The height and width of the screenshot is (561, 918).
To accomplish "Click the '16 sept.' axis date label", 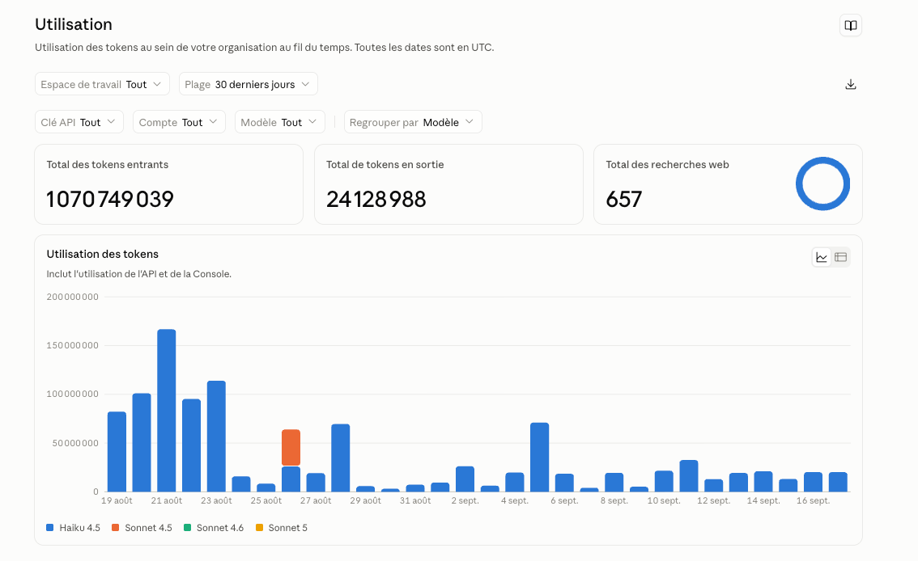I will [814, 501].
